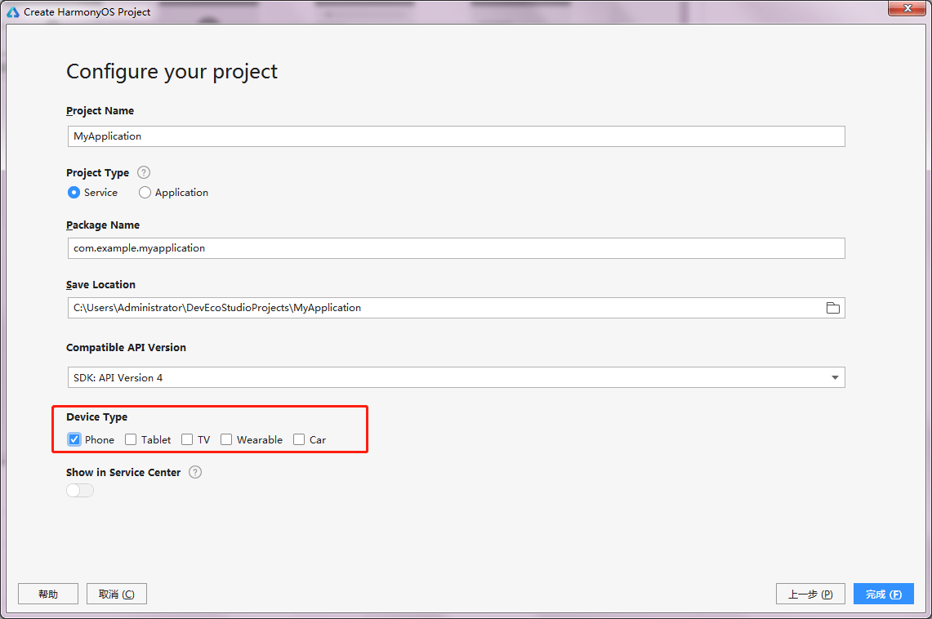This screenshot has height=619, width=932.
Task: Open the Show in Service Center help icon
Action: coord(195,472)
